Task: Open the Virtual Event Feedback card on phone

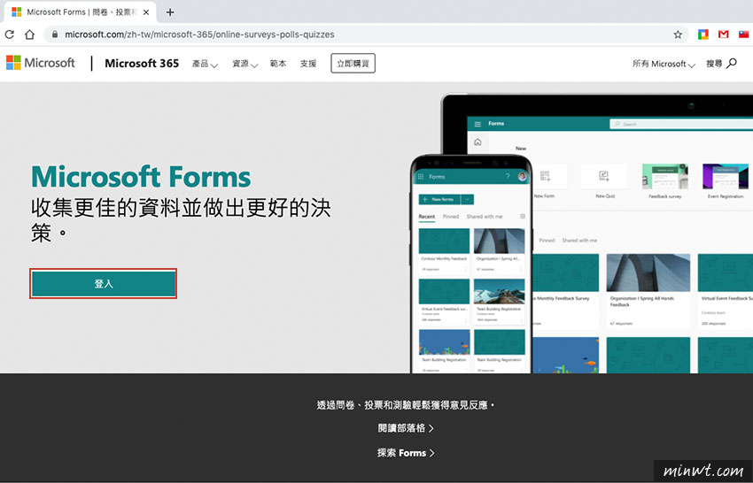Action: click(444, 301)
